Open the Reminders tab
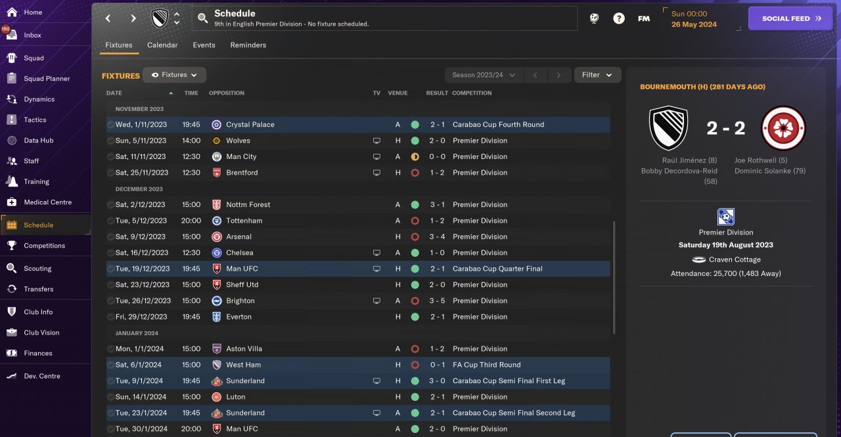 (248, 45)
